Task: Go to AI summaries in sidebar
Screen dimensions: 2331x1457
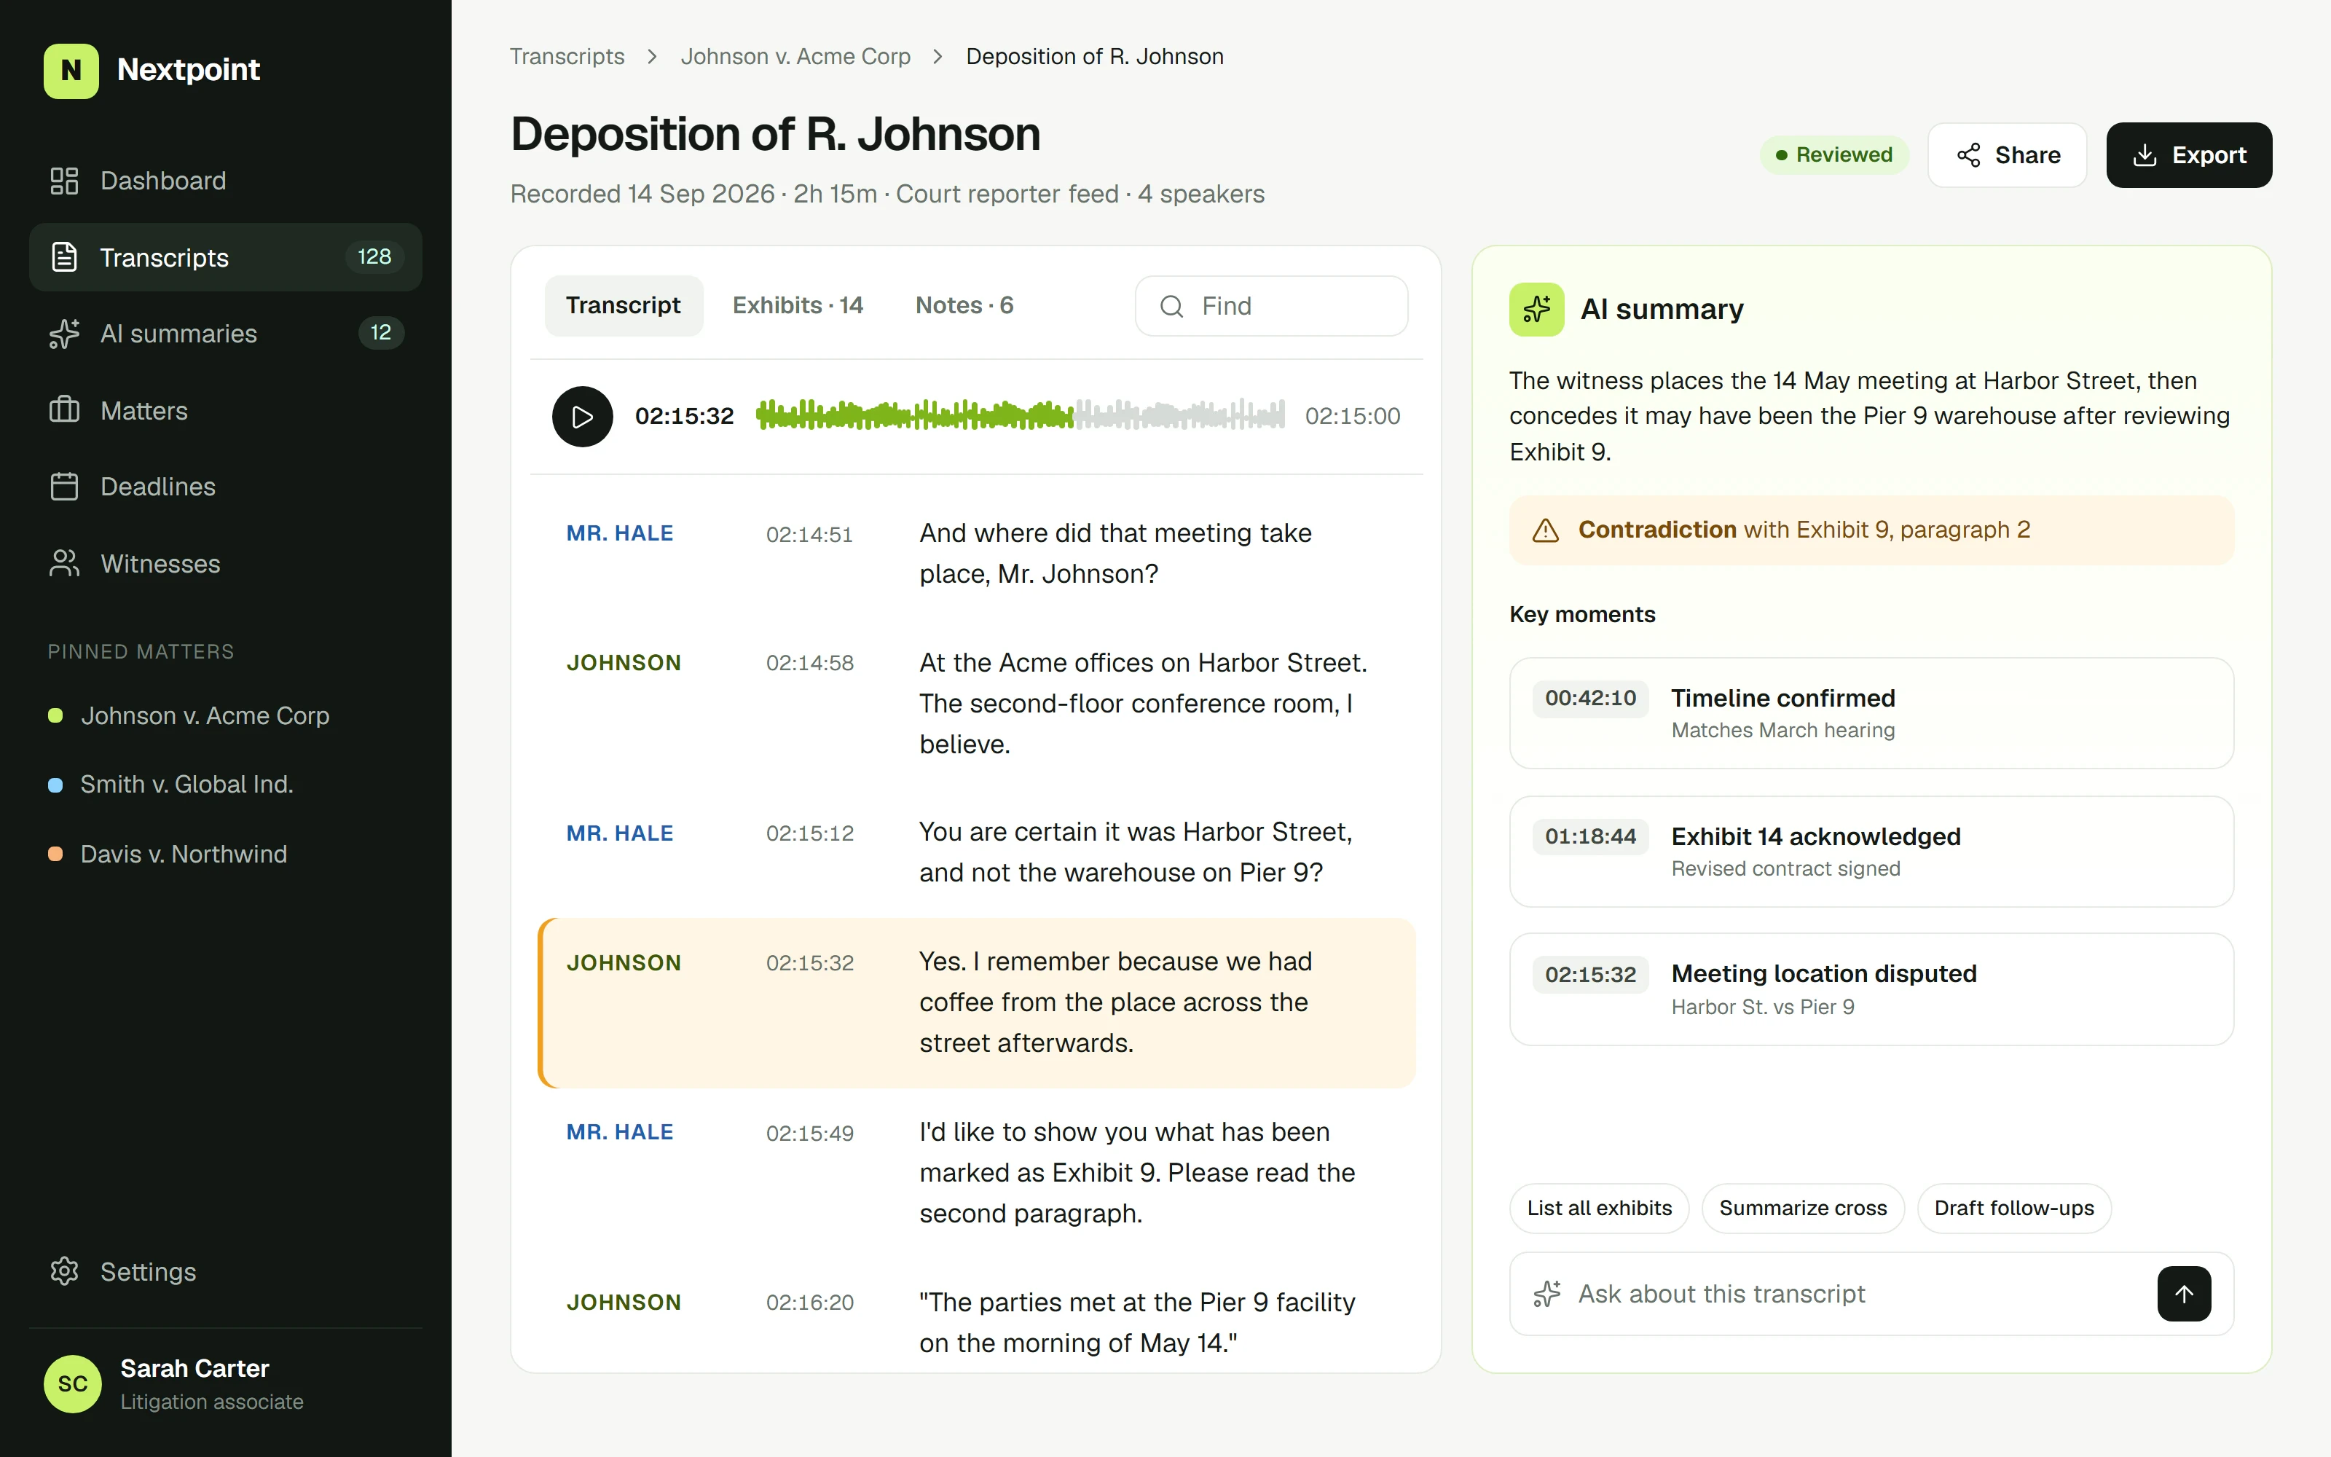Action: pyautogui.click(x=225, y=334)
